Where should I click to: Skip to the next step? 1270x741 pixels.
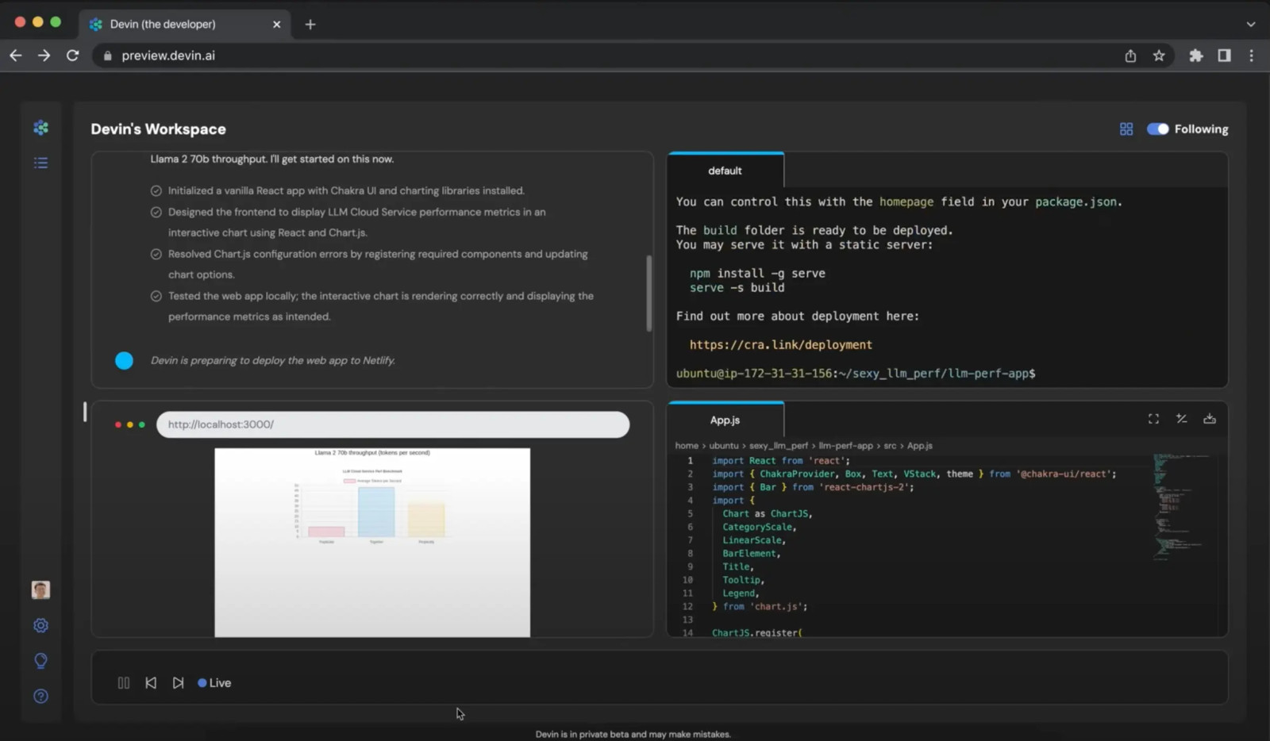coord(178,682)
